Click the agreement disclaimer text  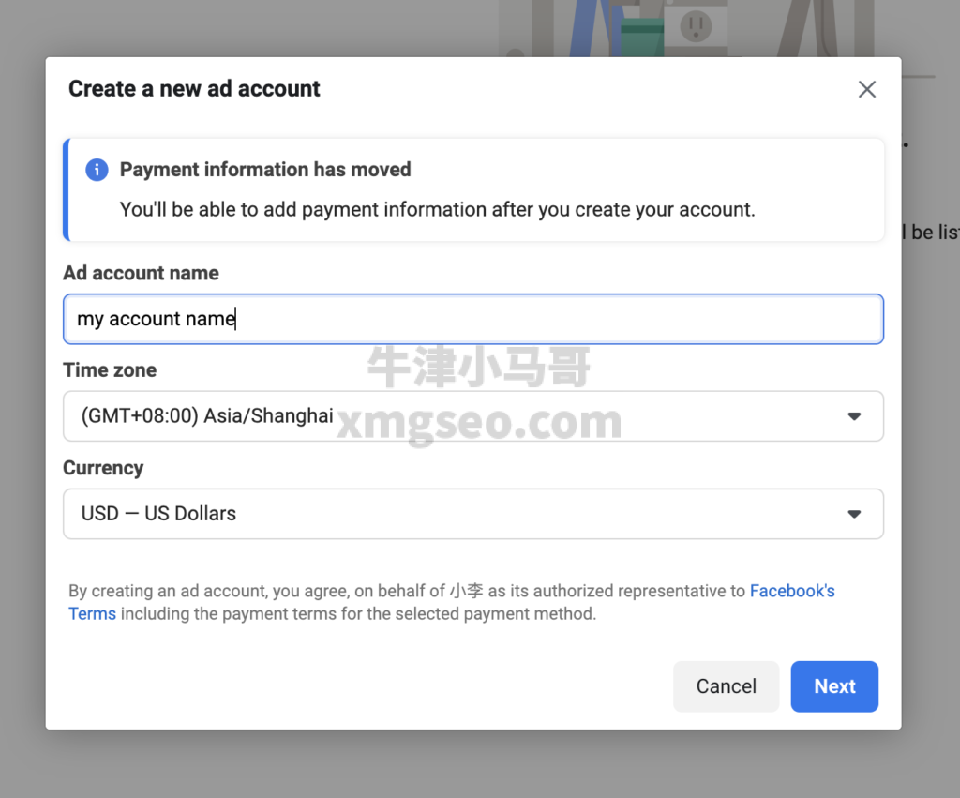375,602
